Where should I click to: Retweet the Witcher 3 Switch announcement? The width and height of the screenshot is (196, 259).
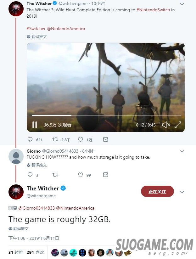click(55, 140)
